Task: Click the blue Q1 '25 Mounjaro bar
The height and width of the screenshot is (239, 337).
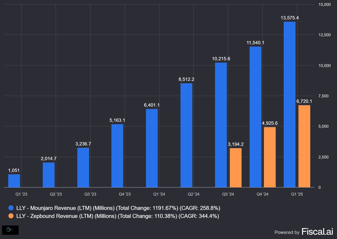Action: point(290,104)
